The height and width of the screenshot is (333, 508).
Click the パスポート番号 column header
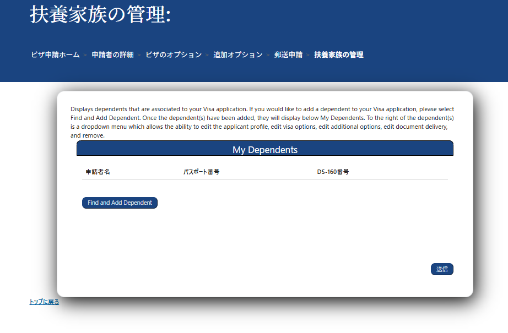coord(202,172)
